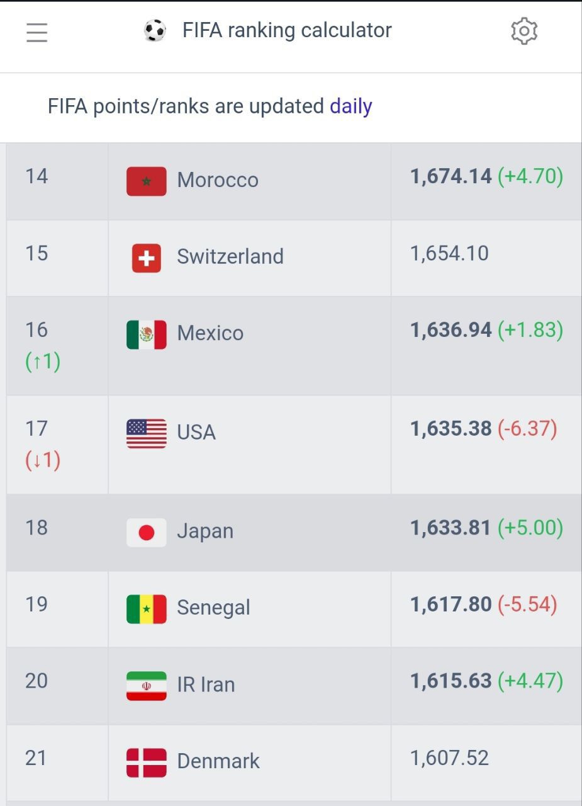This screenshot has height=806, width=582.
Task: Open the 'daily' link
Action: (x=351, y=106)
